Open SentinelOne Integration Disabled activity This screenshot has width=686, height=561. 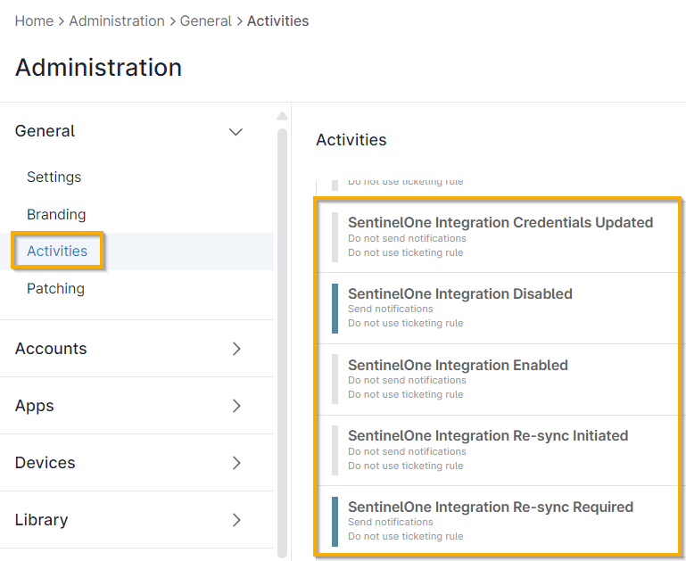[x=459, y=294]
